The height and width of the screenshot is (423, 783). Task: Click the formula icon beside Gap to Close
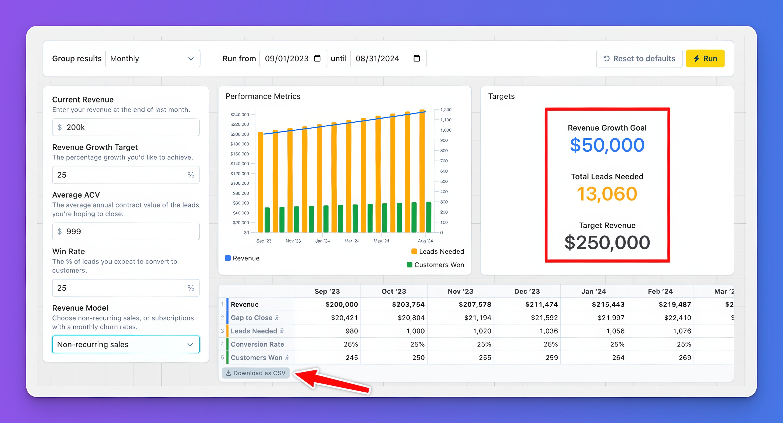(277, 318)
